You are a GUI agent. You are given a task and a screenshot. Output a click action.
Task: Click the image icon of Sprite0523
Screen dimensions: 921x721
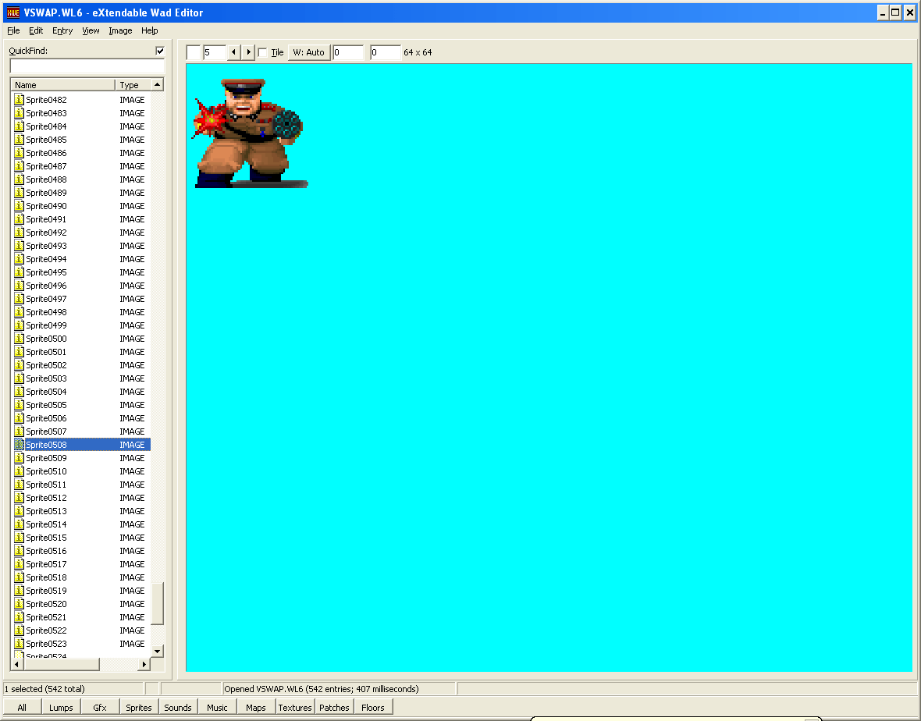(19, 644)
